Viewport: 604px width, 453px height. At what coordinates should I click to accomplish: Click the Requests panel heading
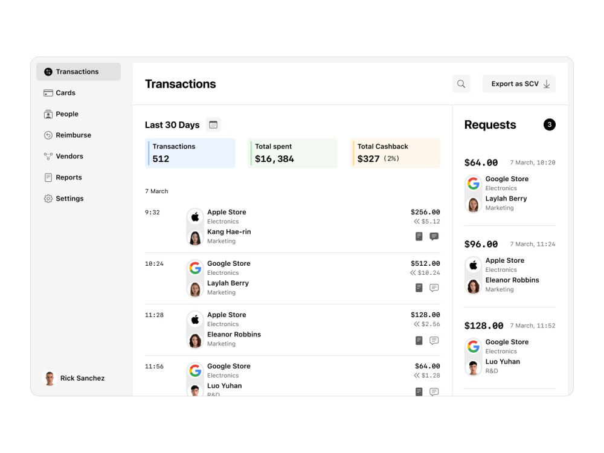[490, 125]
